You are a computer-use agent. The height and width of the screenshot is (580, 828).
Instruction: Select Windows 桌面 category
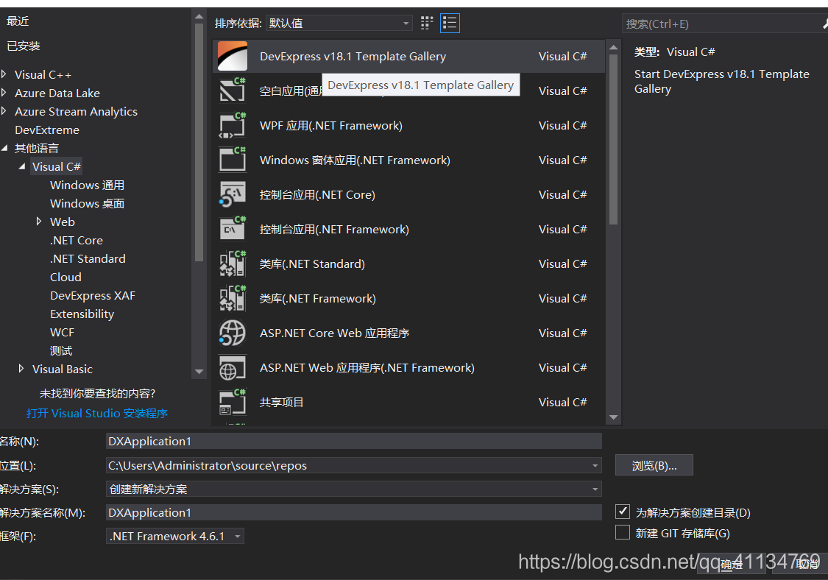87,203
